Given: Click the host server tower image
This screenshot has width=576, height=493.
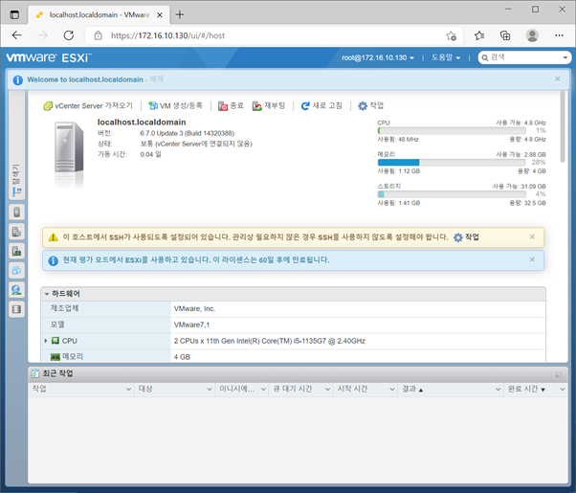Looking at the screenshot, I should (x=69, y=147).
